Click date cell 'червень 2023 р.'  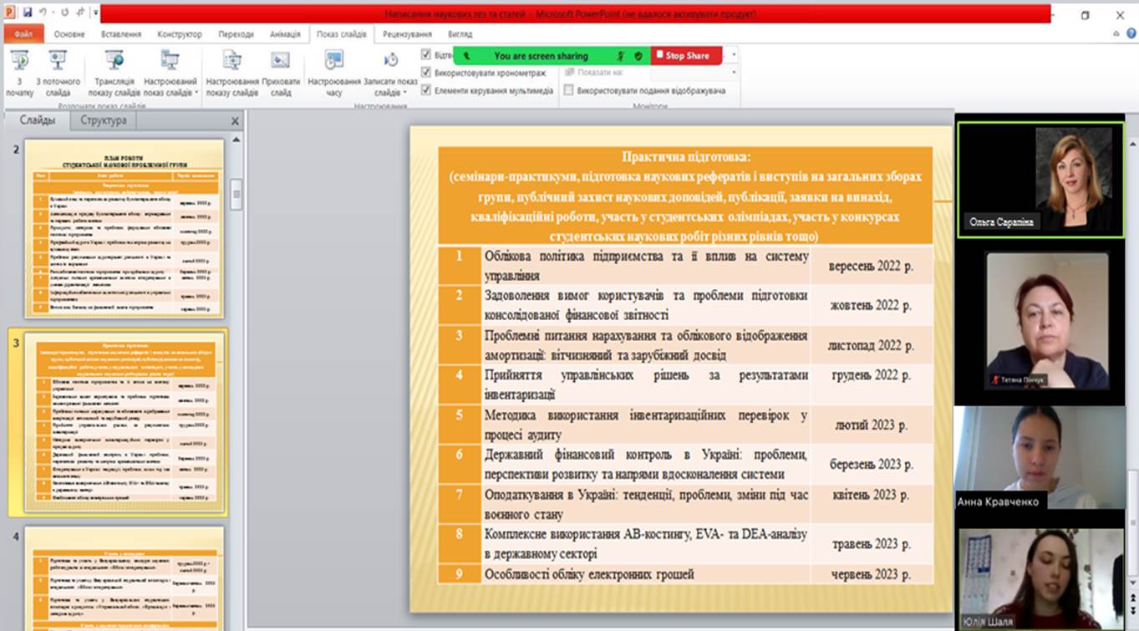click(x=871, y=574)
